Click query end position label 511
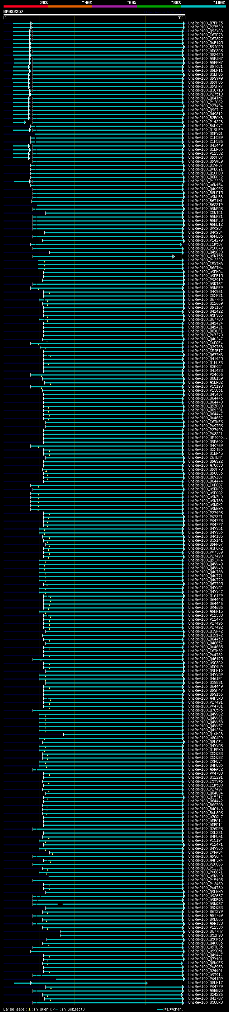 coord(180,18)
